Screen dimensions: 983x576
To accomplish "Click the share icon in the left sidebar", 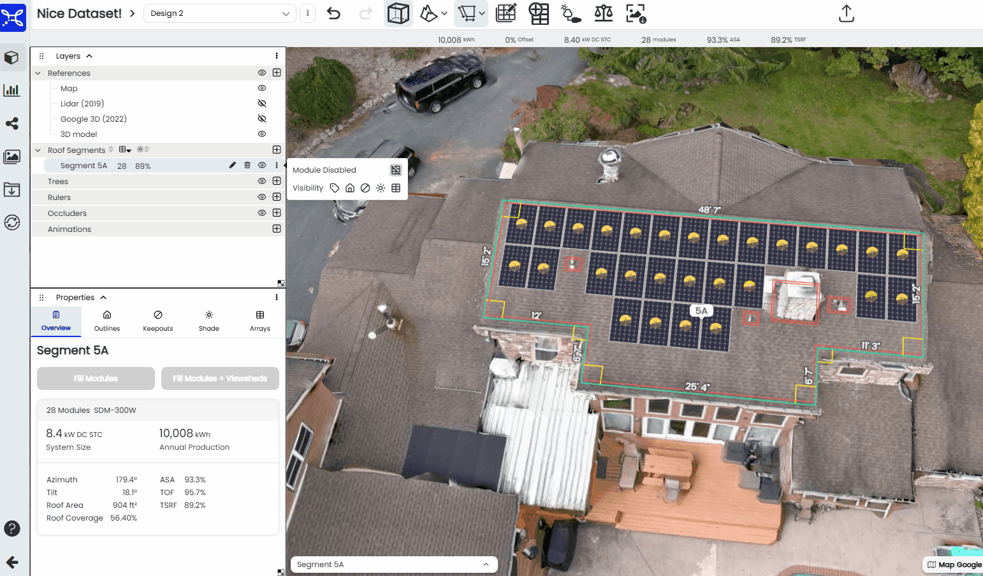I will pos(13,124).
